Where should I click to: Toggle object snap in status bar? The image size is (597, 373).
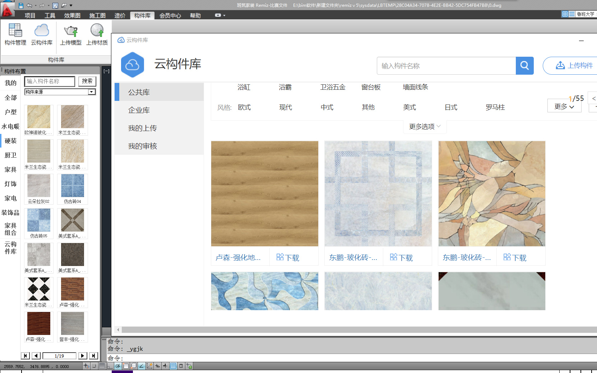pos(126,366)
